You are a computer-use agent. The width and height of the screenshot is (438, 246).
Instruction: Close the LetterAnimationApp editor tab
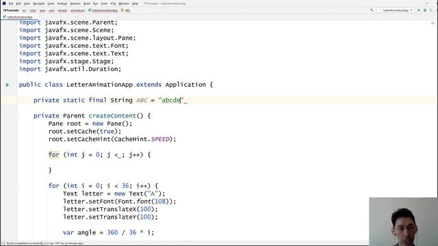[x=36, y=17]
